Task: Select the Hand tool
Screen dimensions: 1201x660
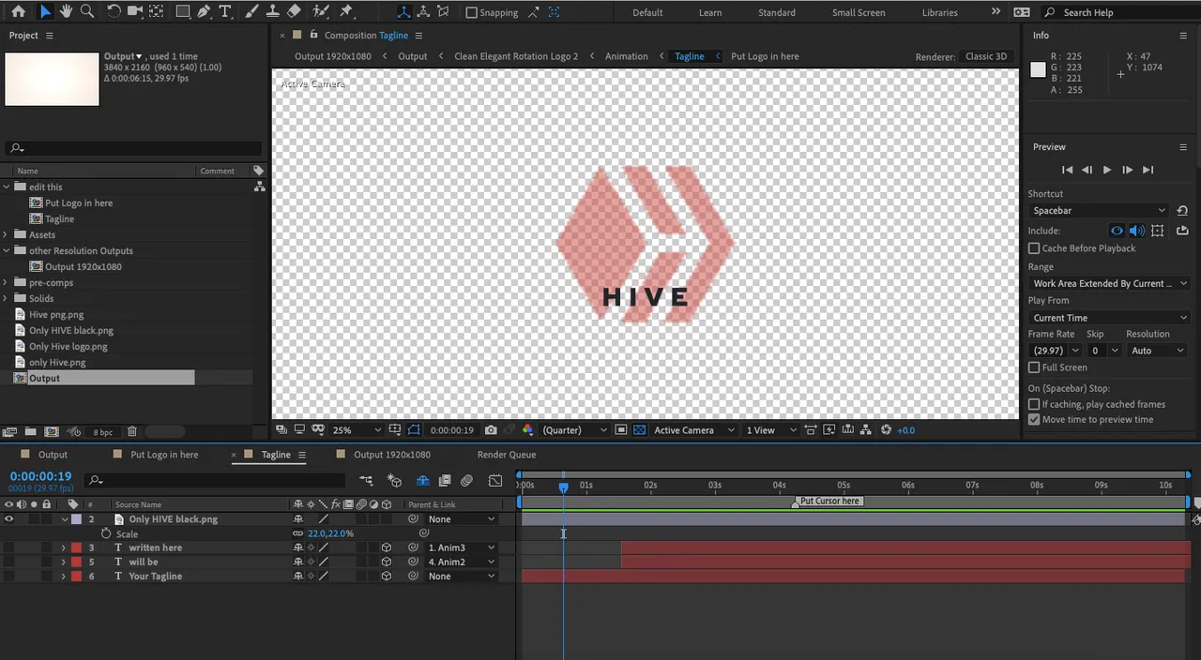Action: tap(66, 12)
